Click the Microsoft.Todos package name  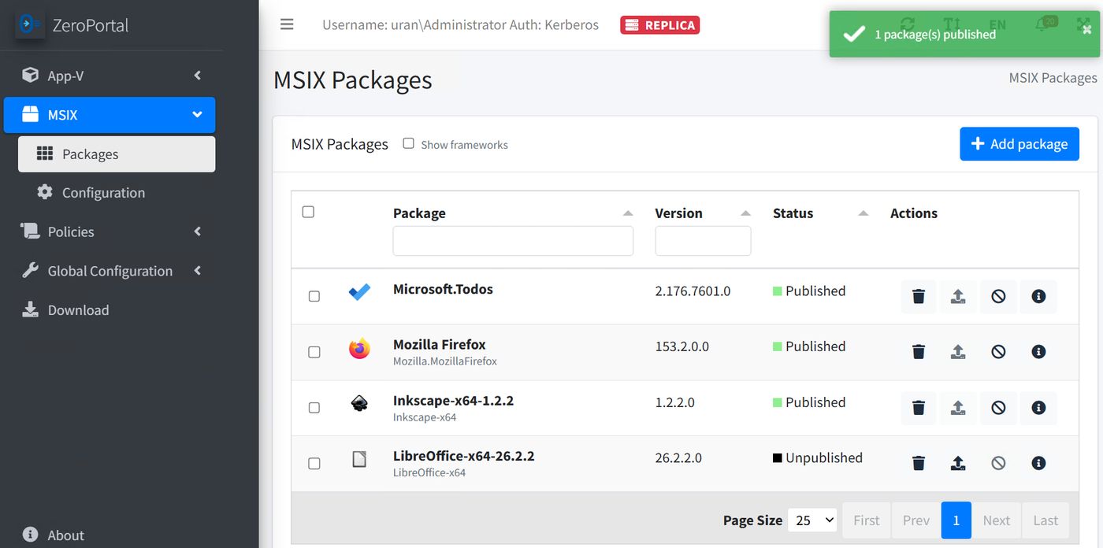coord(443,290)
